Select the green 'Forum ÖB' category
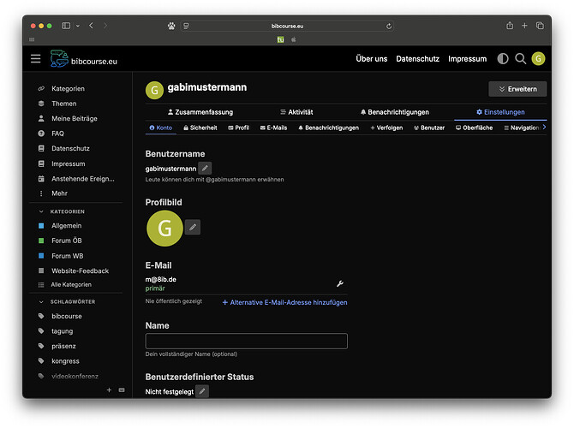Screen dimensions: 574x428 point(66,241)
